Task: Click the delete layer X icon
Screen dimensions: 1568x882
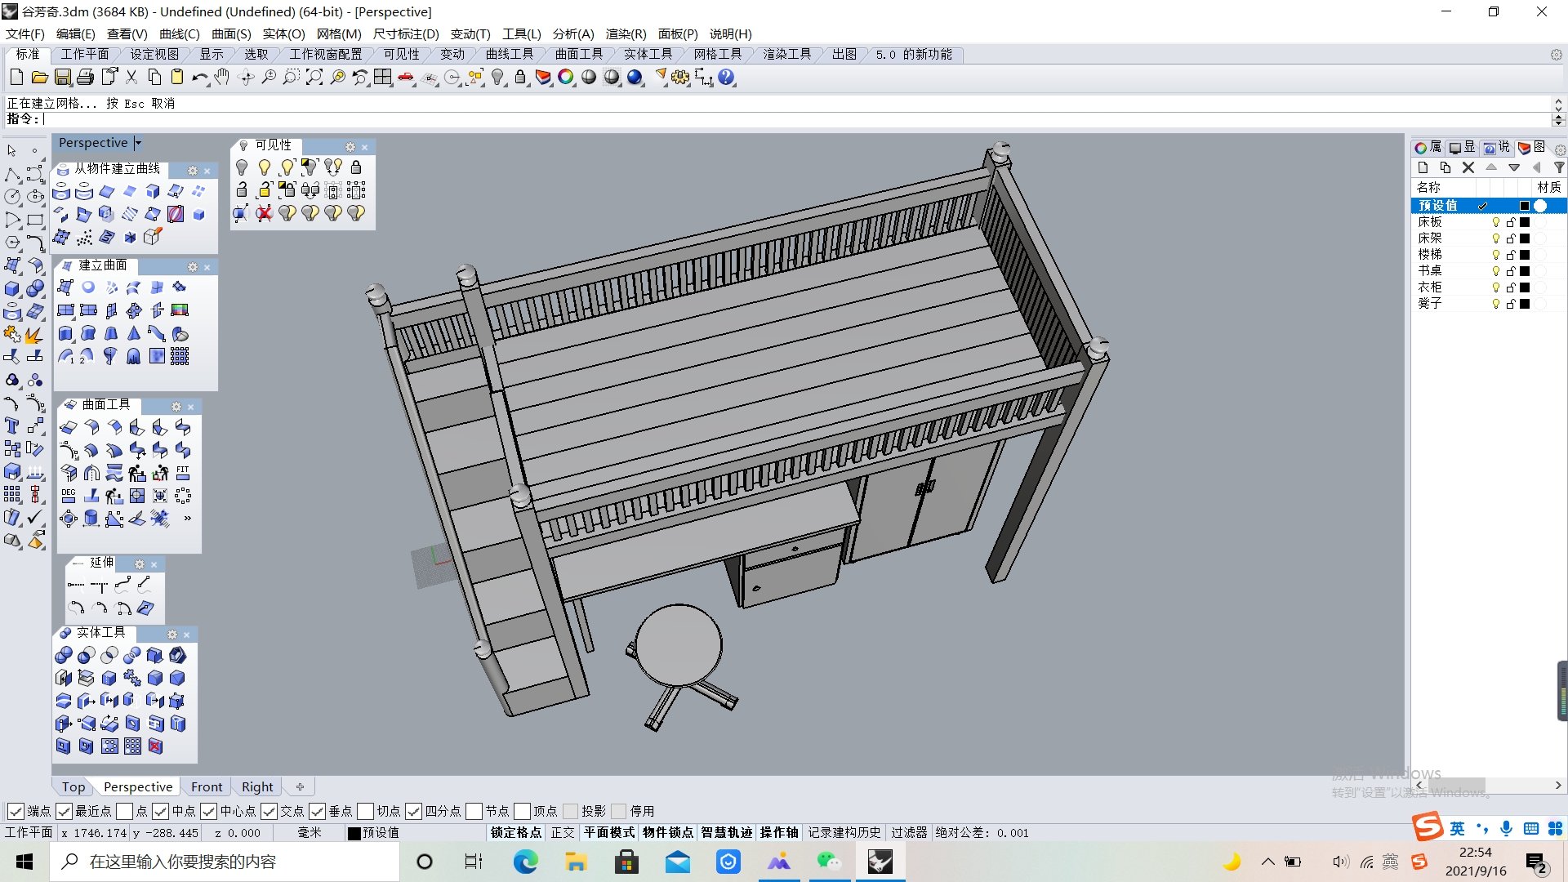Action: coord(1468,167)
